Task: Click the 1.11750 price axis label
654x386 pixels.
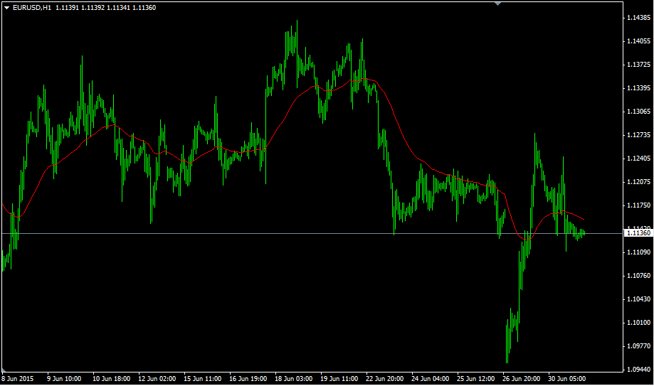Action: coord(638,205)
